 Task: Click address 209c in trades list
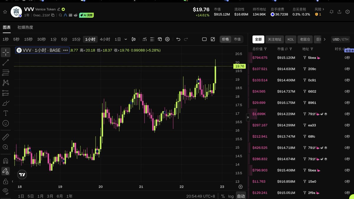click(312, 69)
